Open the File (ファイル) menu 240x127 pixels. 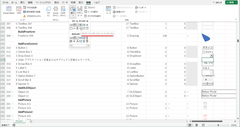[5, 2]
